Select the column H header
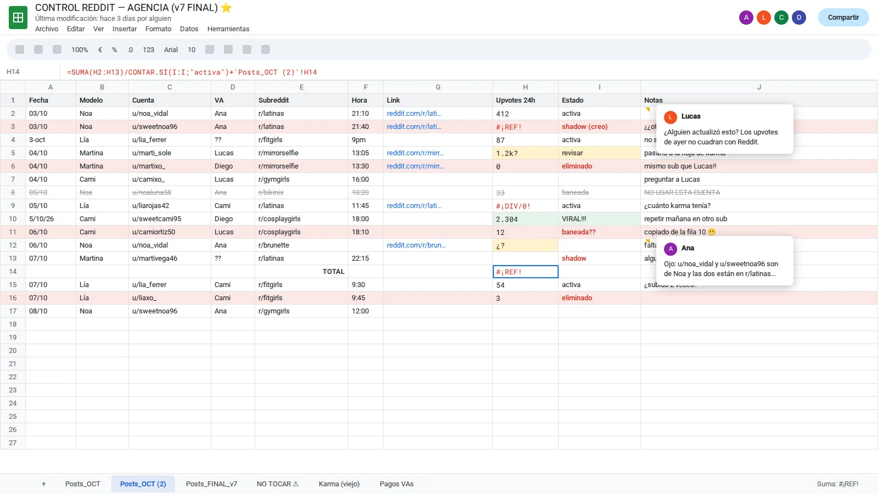Viewport: 878px width, 494px height. click(x=525, y=87)
